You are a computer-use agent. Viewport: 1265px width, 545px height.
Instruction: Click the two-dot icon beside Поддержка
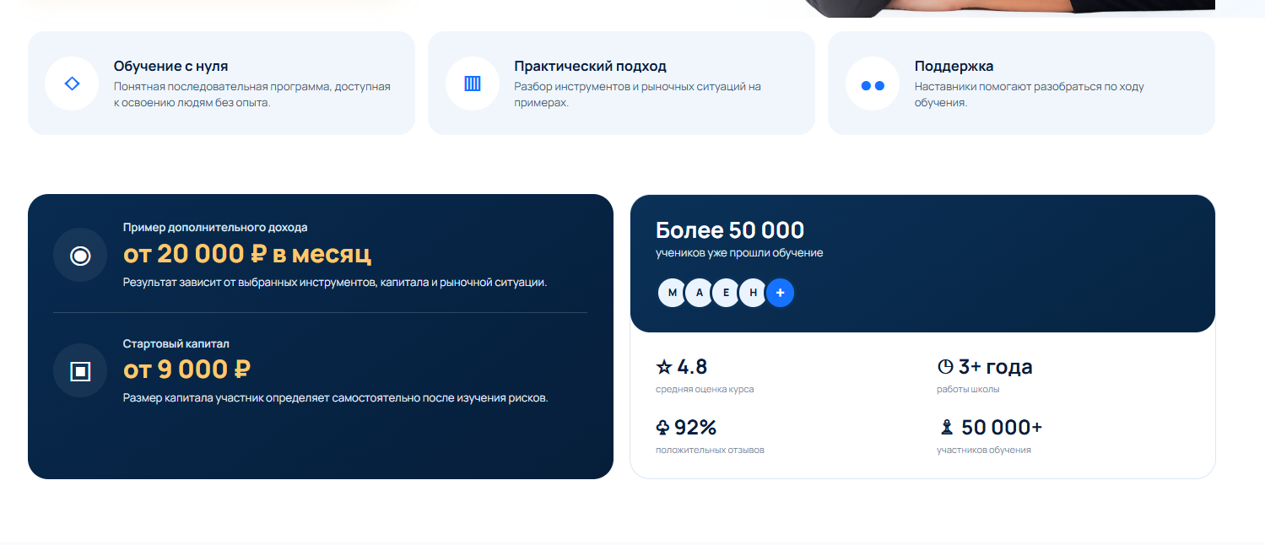(873, 85)
